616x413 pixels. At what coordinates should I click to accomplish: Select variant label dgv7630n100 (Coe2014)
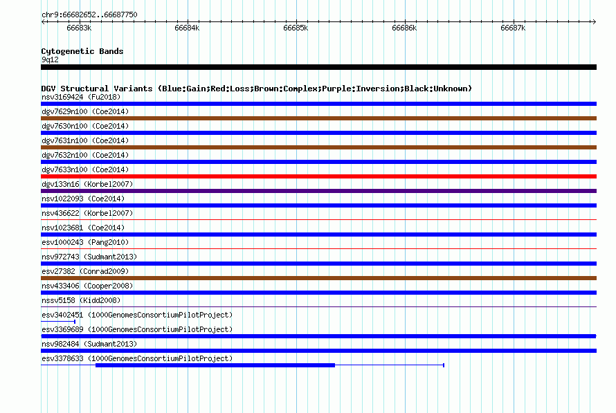pyautogui.click(x=85, y=126)
